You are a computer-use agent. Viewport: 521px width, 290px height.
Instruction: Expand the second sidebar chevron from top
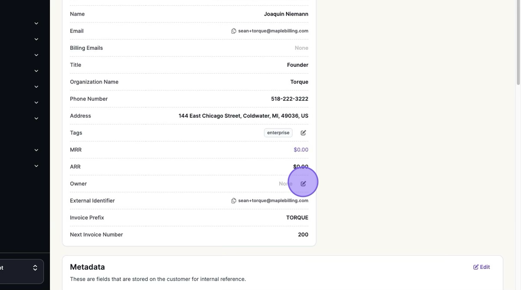tap(36, 39)
